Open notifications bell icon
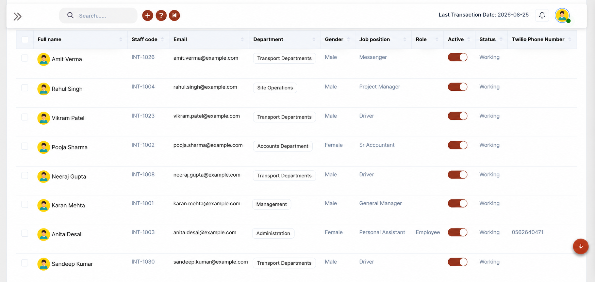 [542, 15]
